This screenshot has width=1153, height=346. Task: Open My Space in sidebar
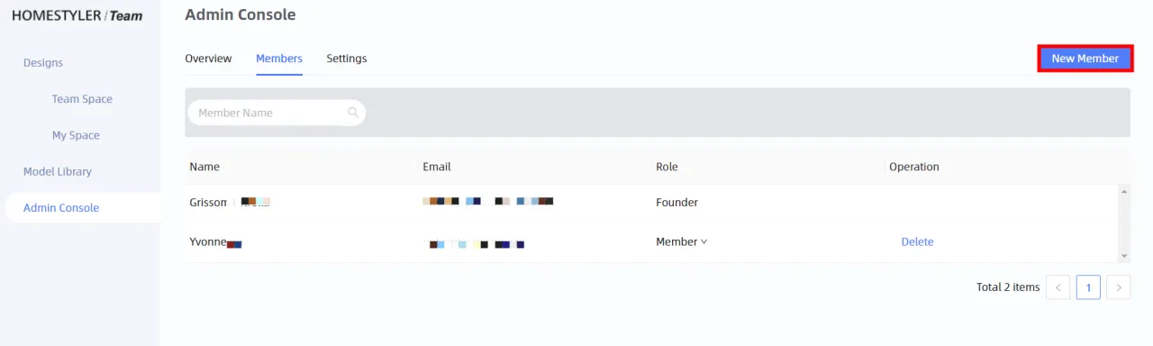click(x=76, y=135)
